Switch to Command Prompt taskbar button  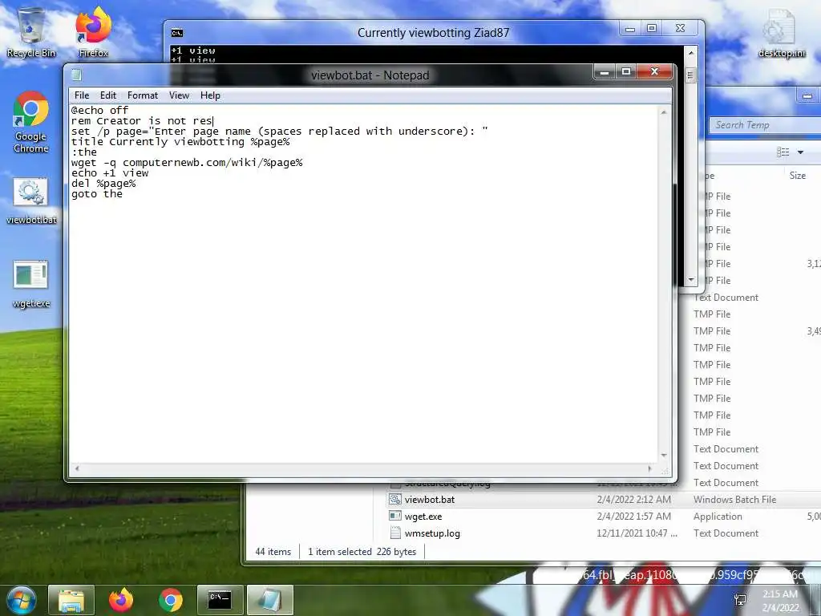[x=220, y=600]
